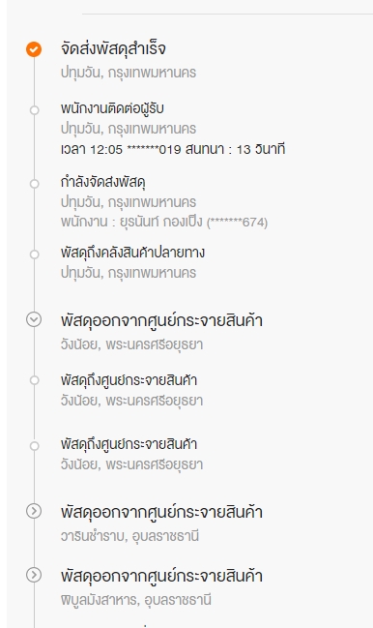Image resolution: width=373 pixels, height=628 pixels.
Task: Click the call detail line showing เวลา 12:05
Action: pos(173,149)
